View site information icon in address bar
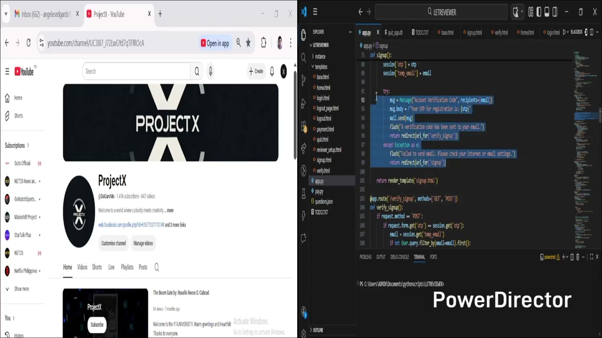This screenshot has height=338, width=602. [41, 43]
